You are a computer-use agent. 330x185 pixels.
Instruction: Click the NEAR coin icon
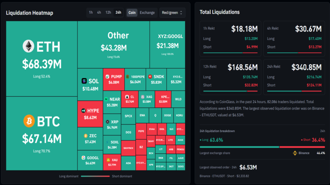[x=106, y=99]
